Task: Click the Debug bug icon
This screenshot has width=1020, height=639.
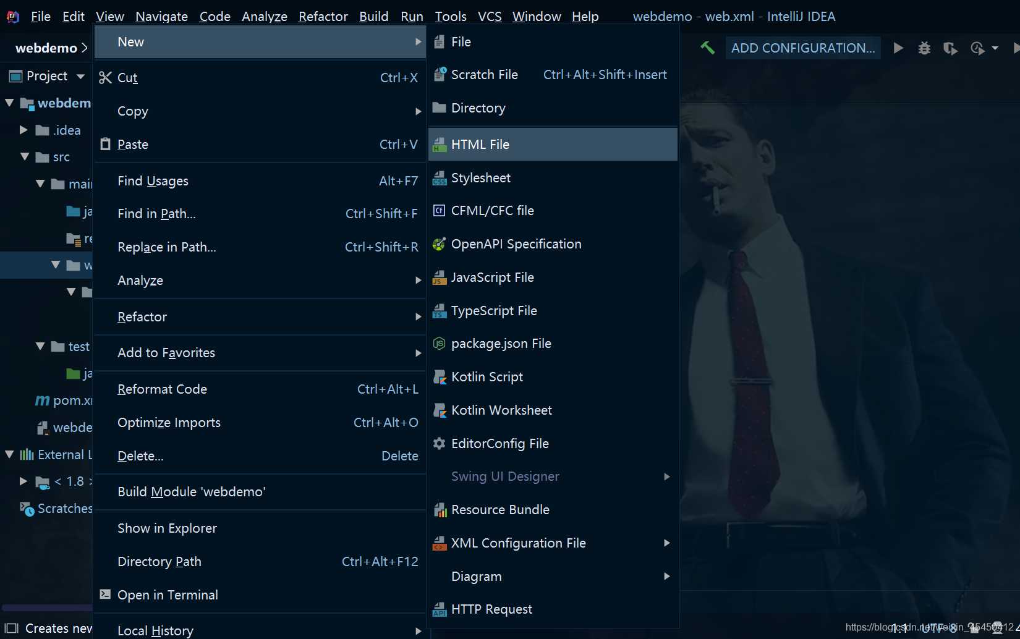Action: coord(924,48)
